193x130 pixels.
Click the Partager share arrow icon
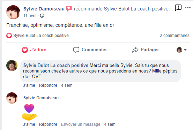tap(135, 50)
